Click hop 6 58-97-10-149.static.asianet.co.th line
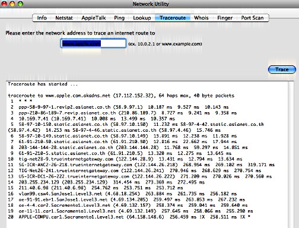This screenshot has width=299, height=228. (123, 136)
